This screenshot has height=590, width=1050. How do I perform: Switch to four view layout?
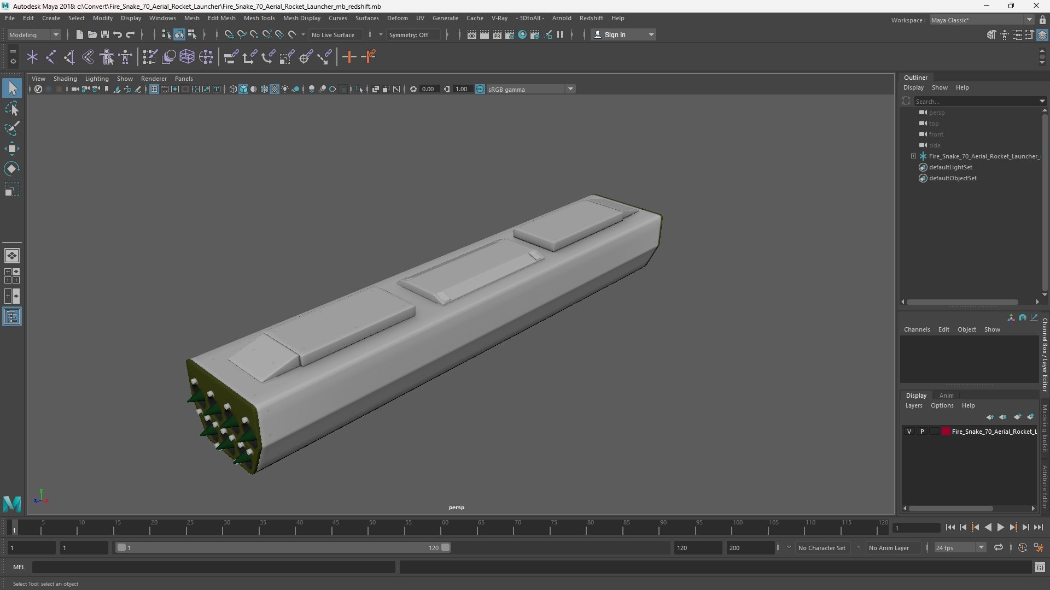coord(12,276)
